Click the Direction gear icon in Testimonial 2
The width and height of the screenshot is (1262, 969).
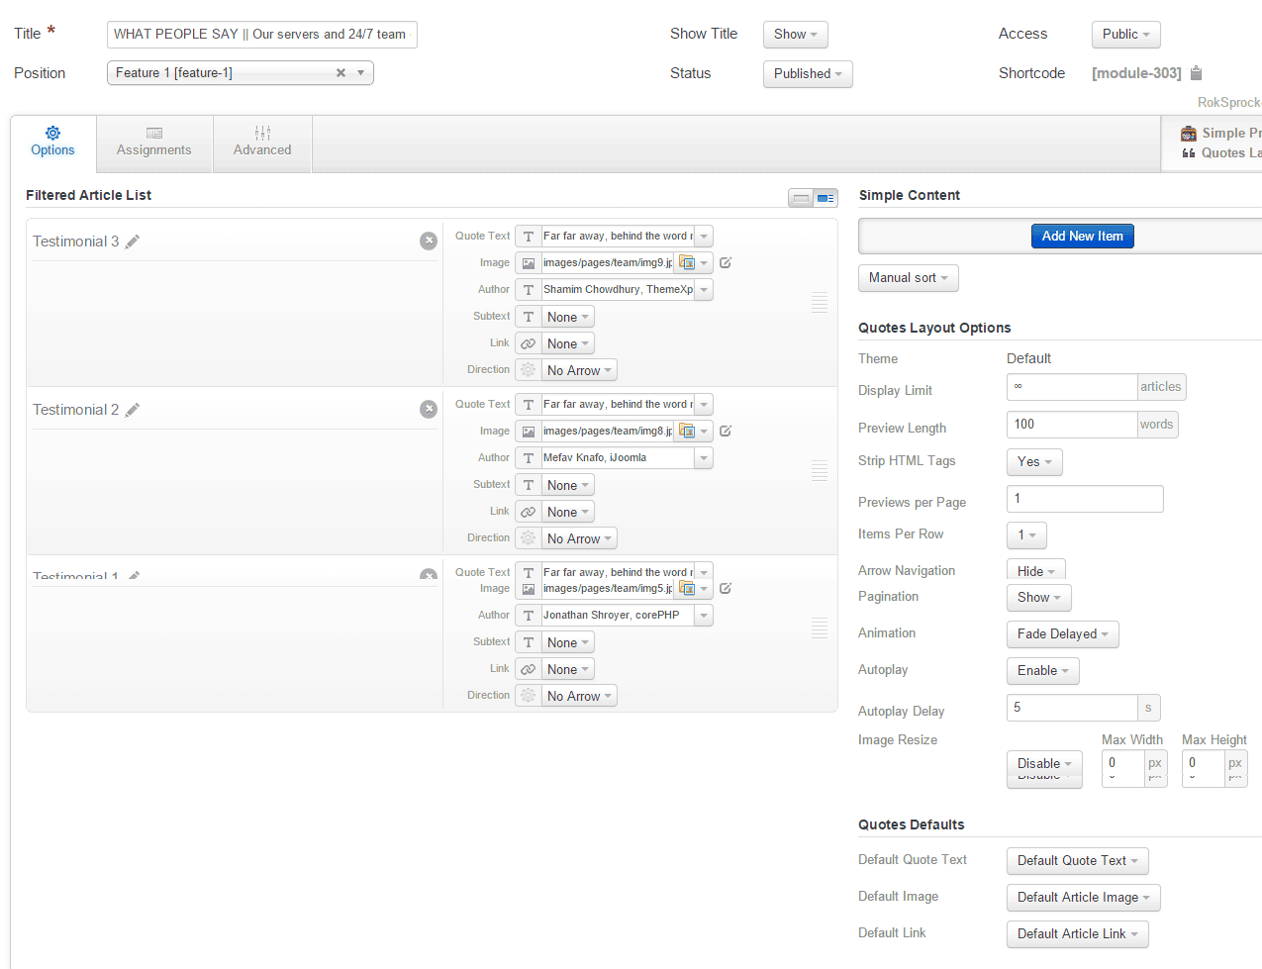point(529,538)
